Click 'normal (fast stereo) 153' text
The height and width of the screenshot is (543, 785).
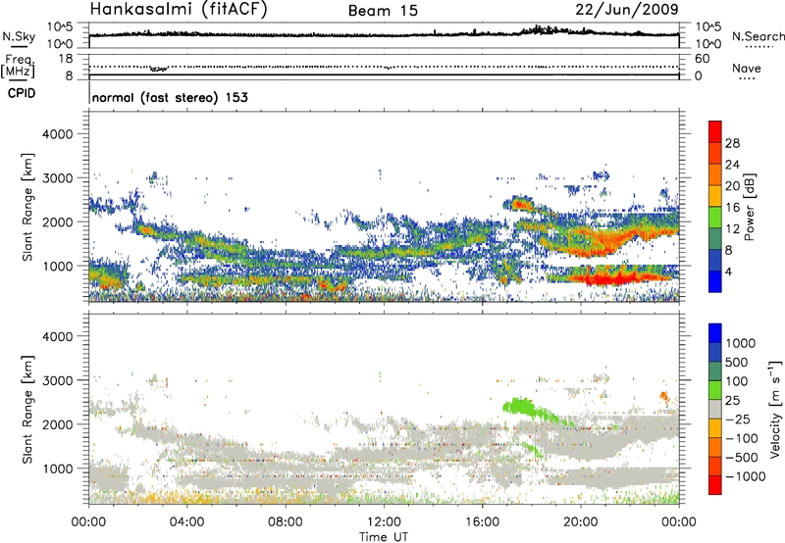point(170,97)
